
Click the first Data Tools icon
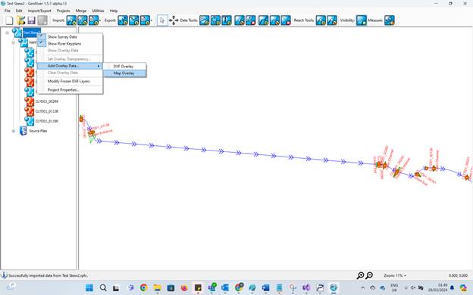click(204, 20)
